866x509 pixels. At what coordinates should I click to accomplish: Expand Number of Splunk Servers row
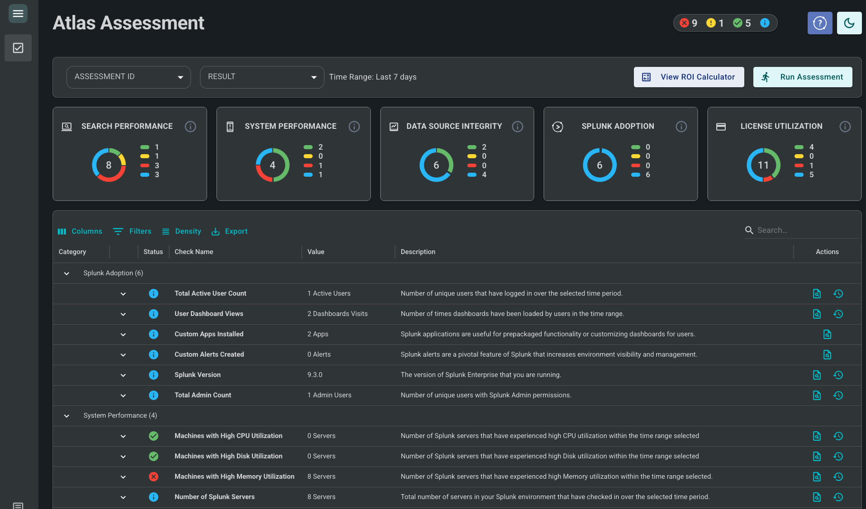tap(123, 497)
